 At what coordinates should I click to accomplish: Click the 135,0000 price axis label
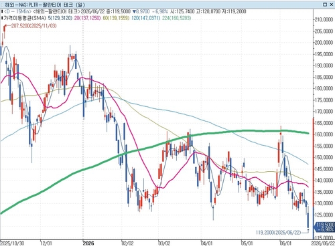click(x=324, y=192)
